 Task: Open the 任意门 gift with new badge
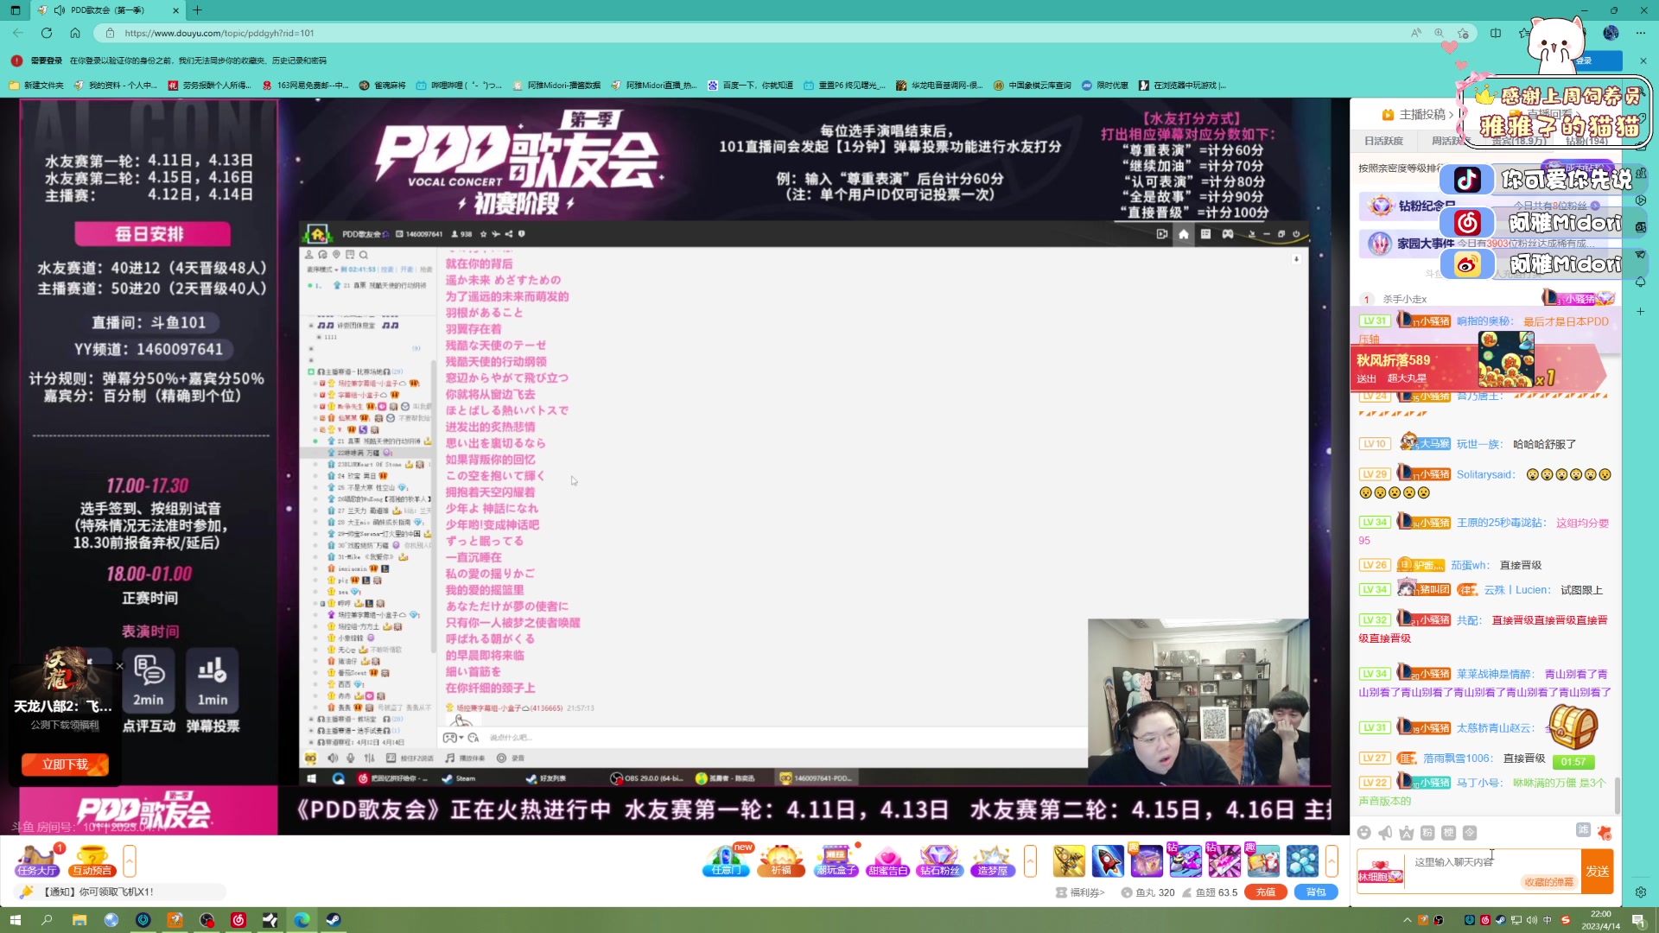pos(726,861)
